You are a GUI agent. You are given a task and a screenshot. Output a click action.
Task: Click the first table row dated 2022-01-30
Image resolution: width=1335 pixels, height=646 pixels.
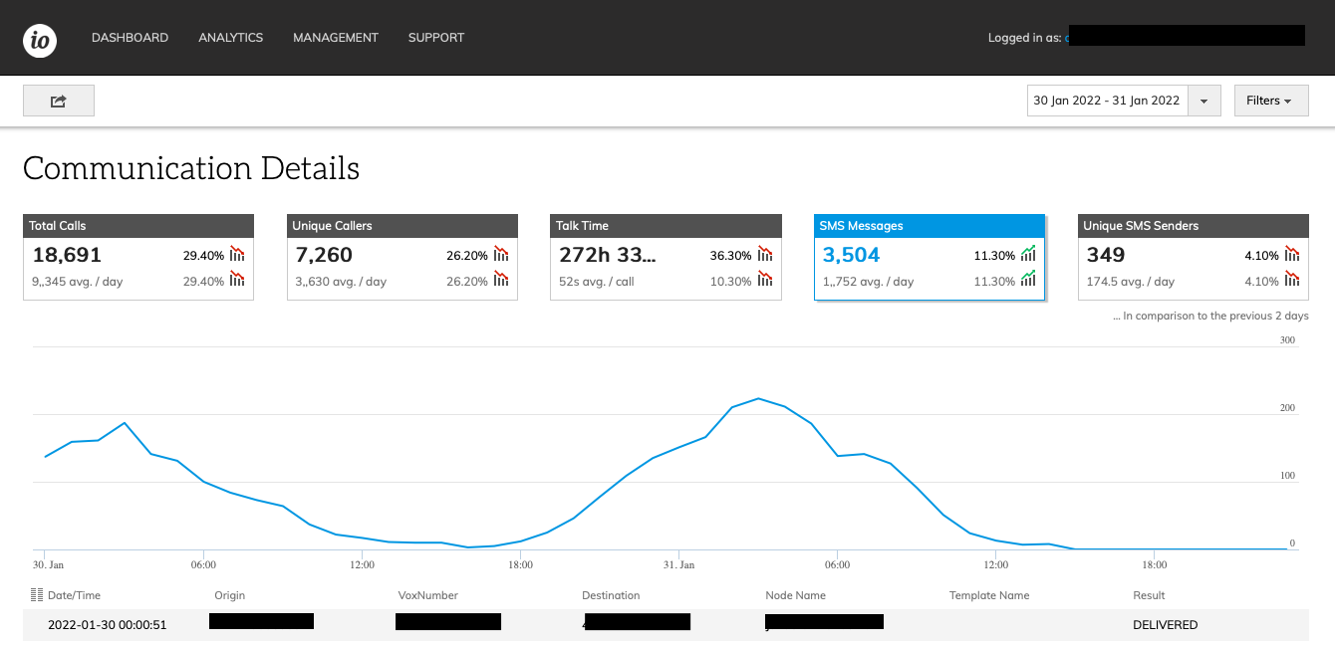[x=665, y=625]
